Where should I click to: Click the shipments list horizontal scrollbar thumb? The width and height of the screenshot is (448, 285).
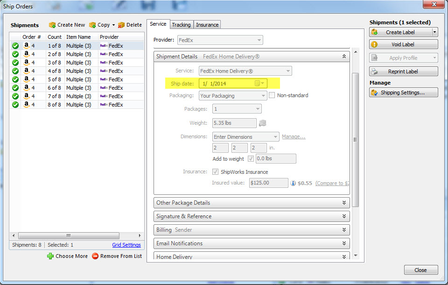coord(69,235)
